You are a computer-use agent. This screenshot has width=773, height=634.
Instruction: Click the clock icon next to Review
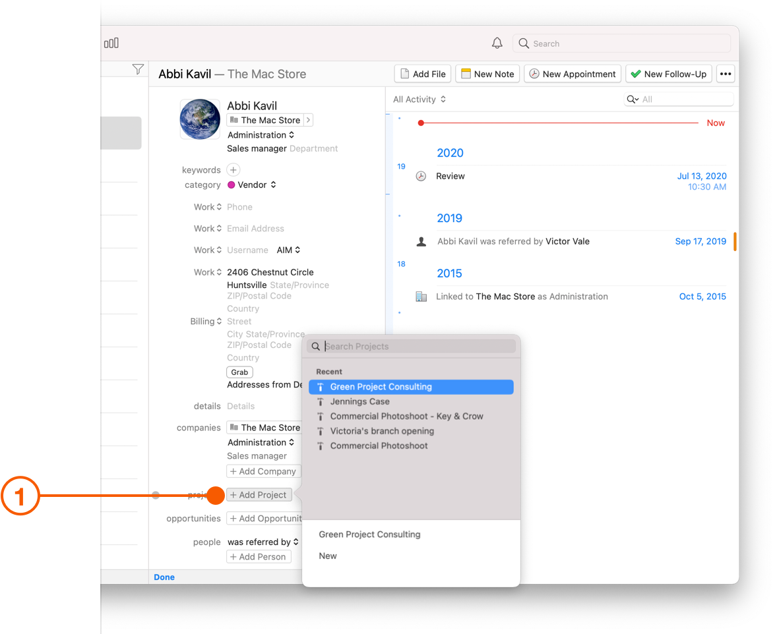pos(421,176)
